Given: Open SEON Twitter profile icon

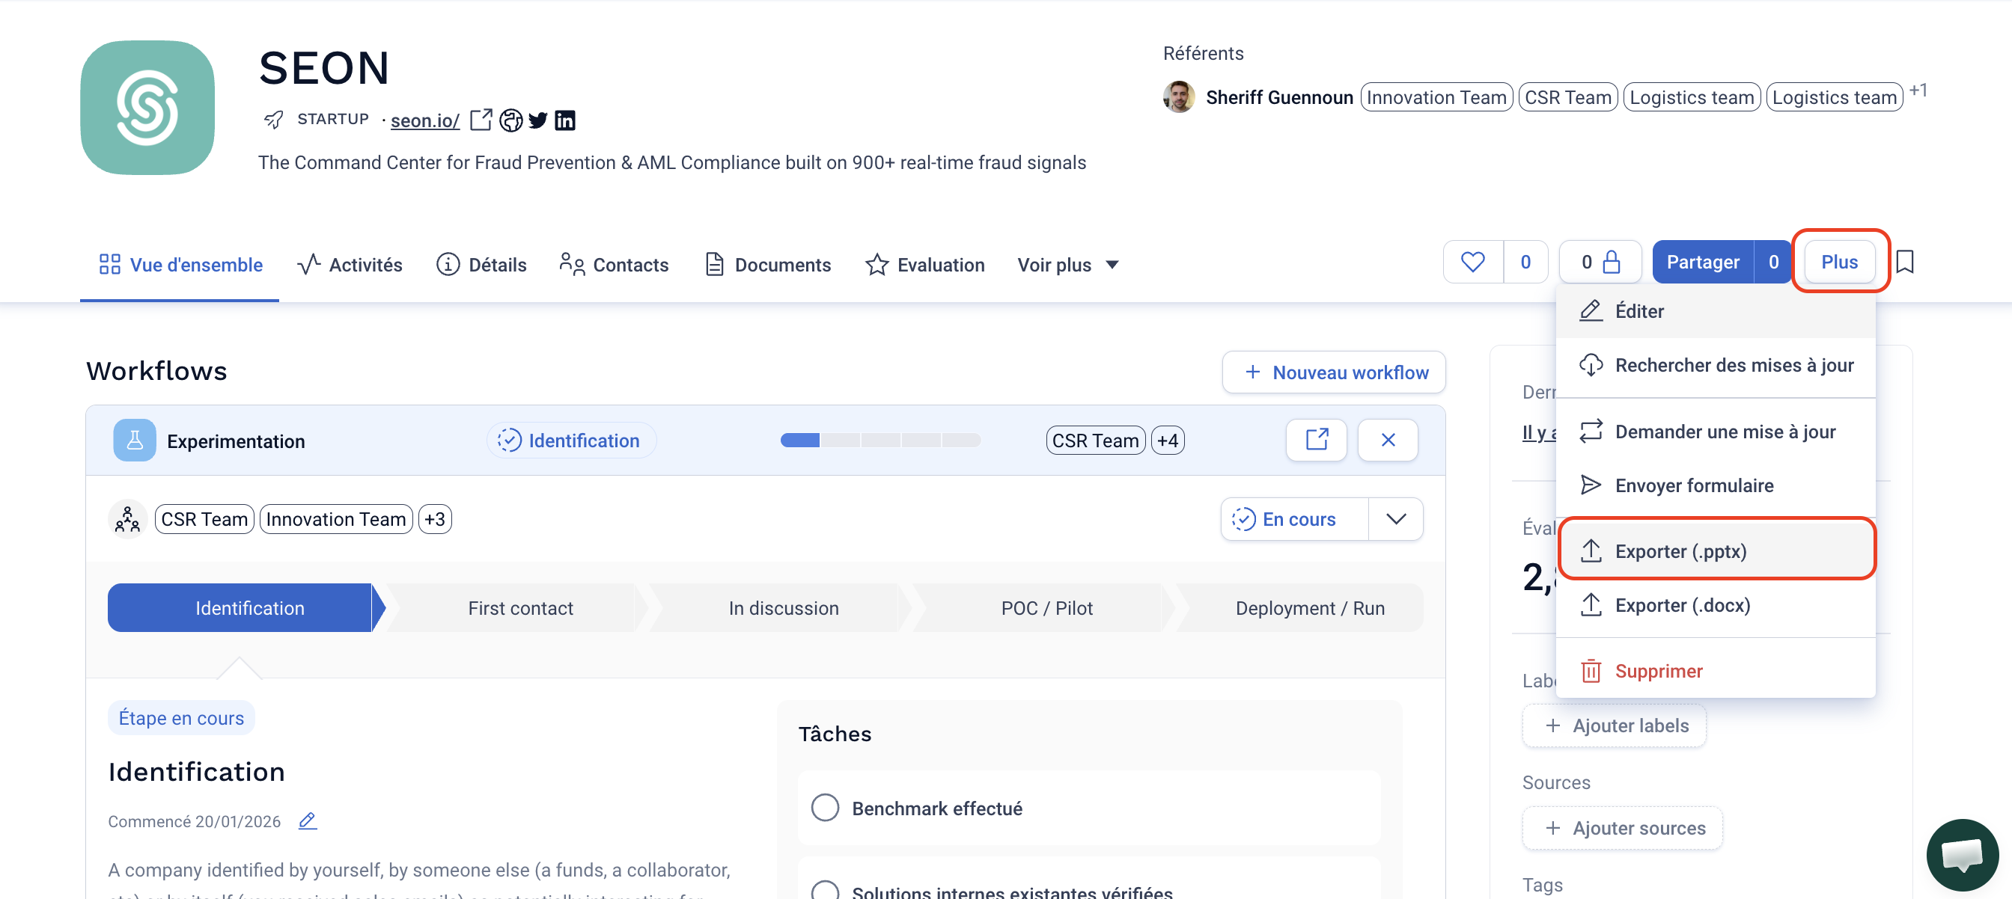Looking at the screenshot, I should [538, 120].
